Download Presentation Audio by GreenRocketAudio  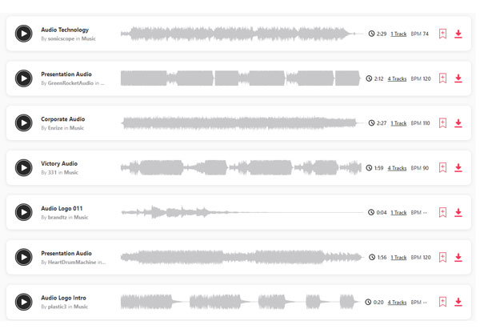click(x=458, y=78)
